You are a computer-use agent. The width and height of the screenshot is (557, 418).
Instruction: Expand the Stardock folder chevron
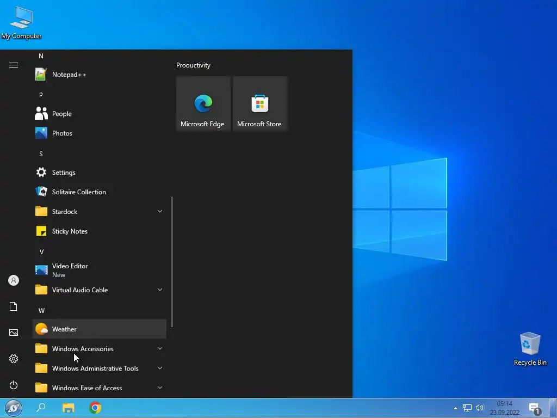[x=160, y=212]
